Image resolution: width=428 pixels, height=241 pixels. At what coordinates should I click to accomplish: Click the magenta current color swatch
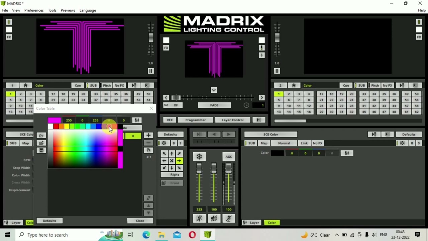point(54,120)
